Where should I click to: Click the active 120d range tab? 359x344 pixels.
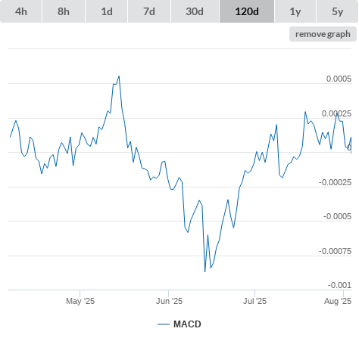pos(247,11)
